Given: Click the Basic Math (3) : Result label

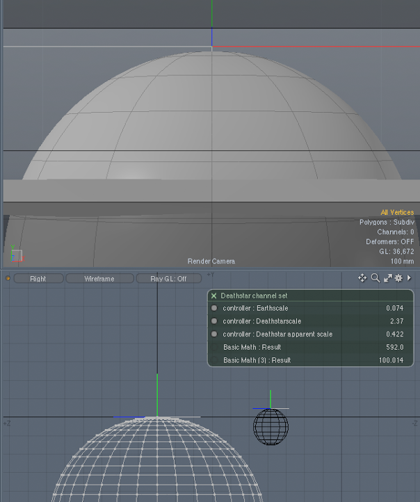Looking at the screenshot, I should 257,360.
